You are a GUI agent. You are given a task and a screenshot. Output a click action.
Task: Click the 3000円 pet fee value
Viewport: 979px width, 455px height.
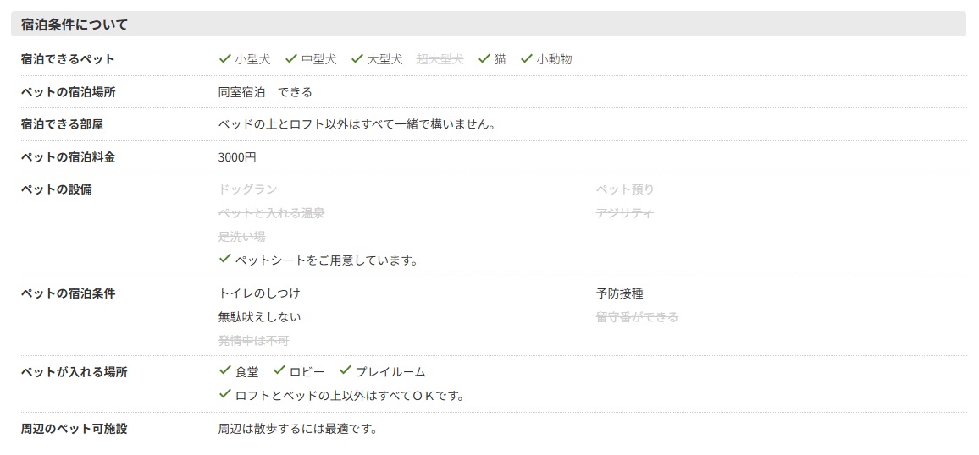(x=237, y=157)
